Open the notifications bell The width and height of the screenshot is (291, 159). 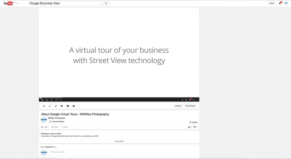[280, 3]
